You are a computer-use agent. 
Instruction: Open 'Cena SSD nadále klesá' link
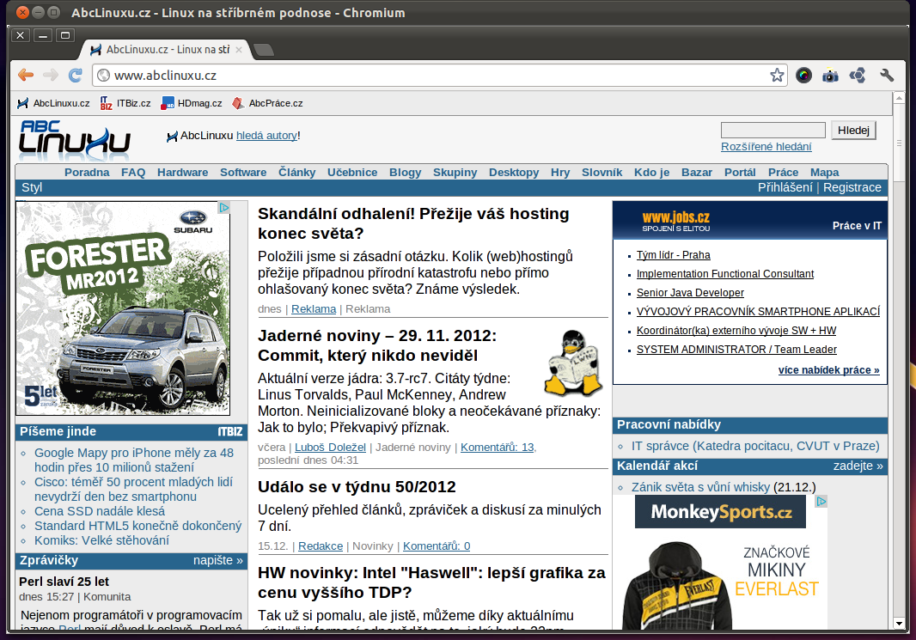(100, 511)
